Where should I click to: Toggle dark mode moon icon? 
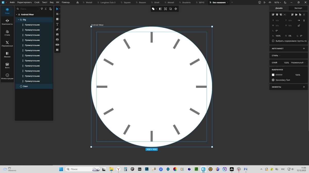click(285, 3)
